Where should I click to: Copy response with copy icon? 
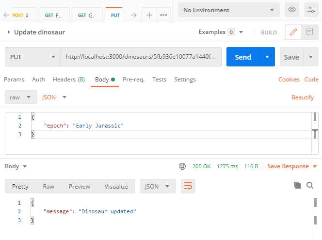[297, 185]
